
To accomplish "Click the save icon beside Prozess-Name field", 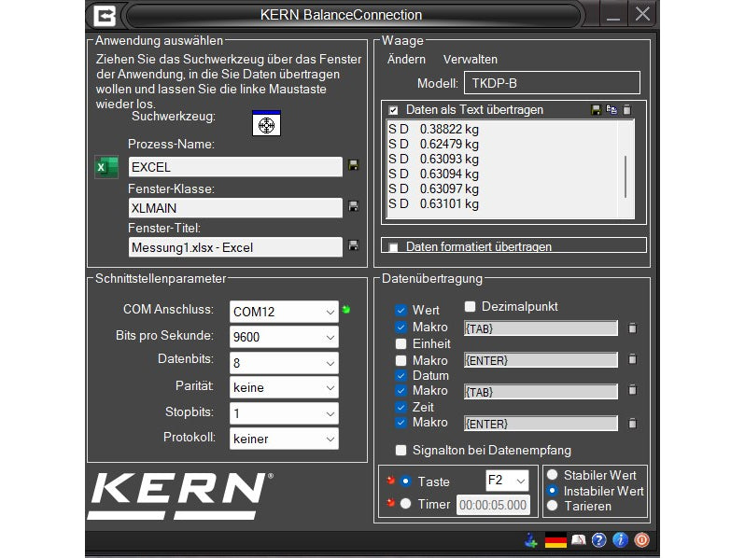I will pos(354,165).
